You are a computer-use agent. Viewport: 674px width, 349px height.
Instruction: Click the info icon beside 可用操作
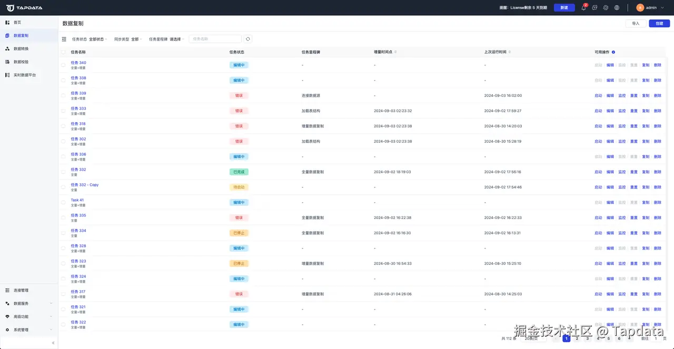(x=613, y=52)
